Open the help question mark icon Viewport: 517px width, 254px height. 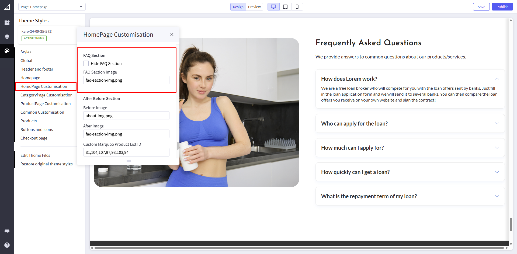(7, 245)
